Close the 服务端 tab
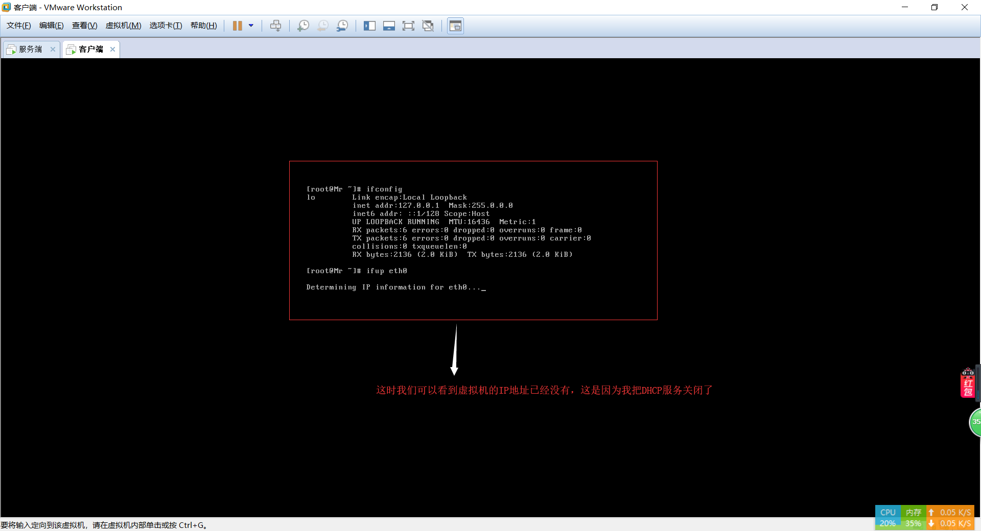Image resolution: width=981 pixels, height=531 pixels. (53, 49)
